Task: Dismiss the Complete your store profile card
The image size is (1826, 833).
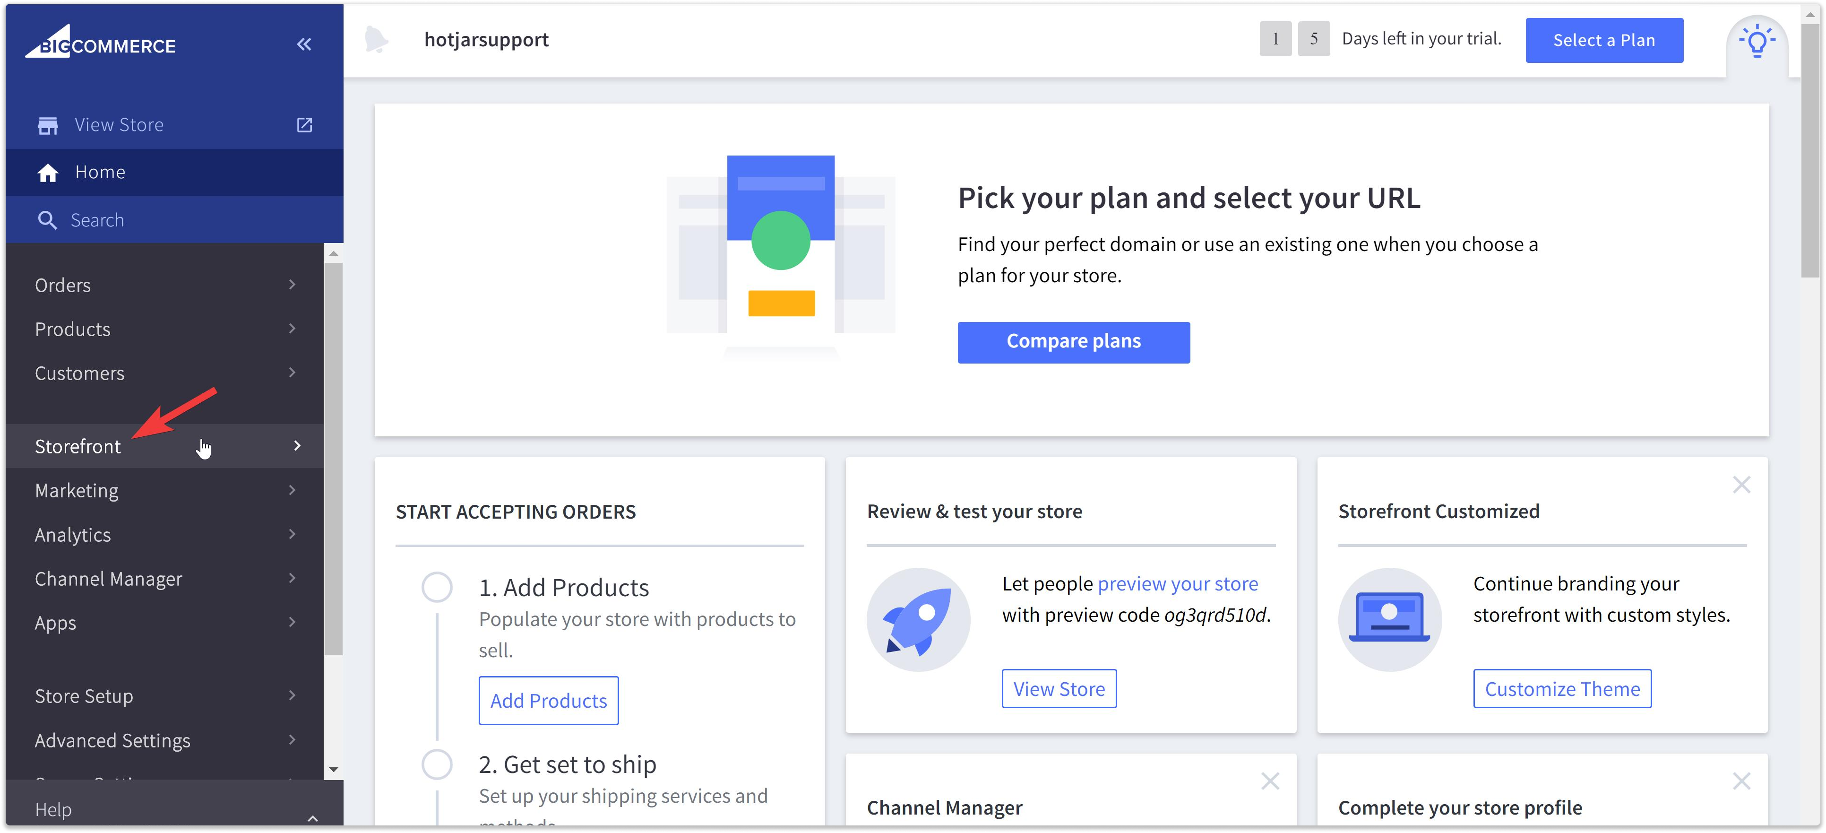Action: (x=1742, y=781)
